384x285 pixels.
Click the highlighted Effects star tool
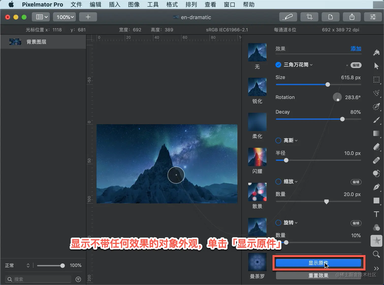pos(376,241)
